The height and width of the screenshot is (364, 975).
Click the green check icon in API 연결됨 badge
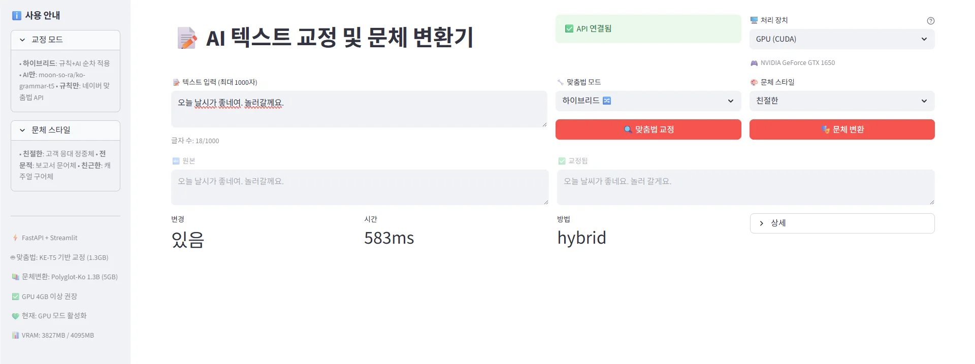(570, 28)
